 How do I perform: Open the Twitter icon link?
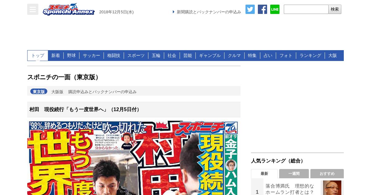point(250,9)
